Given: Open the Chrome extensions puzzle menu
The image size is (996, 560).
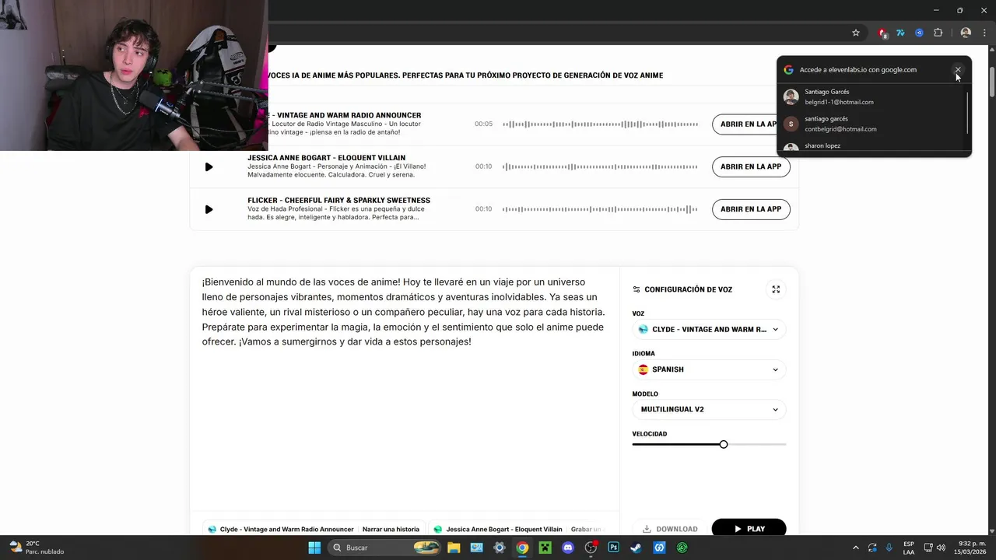Looking at the screenshot, I should point(938,33).
